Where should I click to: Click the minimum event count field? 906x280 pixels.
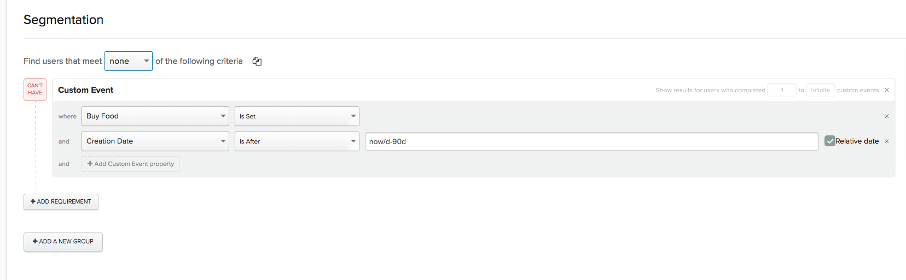(782, 90)
